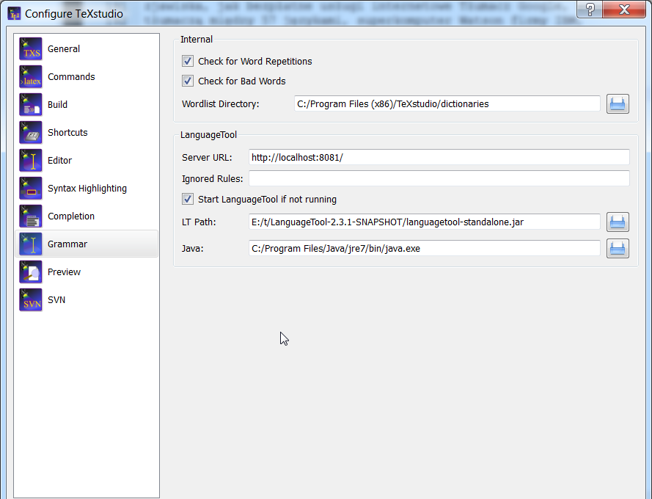Open the Preview magnifier icon
This screenshot has height=499, width=652.
click(30, 272)
